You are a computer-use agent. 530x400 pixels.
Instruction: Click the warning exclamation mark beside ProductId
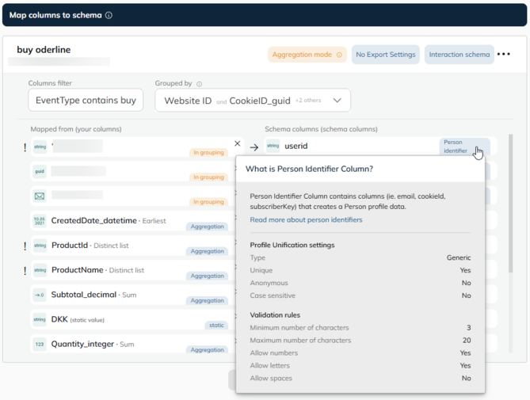(25, 246)
